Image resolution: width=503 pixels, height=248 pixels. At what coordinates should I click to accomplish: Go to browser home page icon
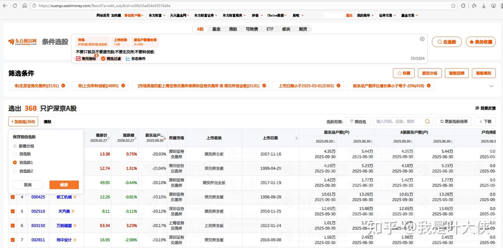tap(24, 6)
